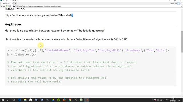The height and width of the screenshot is (103, 183).
Task: Click the ENG language indicator
Action: pos(167,100)
